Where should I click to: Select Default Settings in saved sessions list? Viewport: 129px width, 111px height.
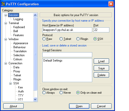click(x=53, y=61)
